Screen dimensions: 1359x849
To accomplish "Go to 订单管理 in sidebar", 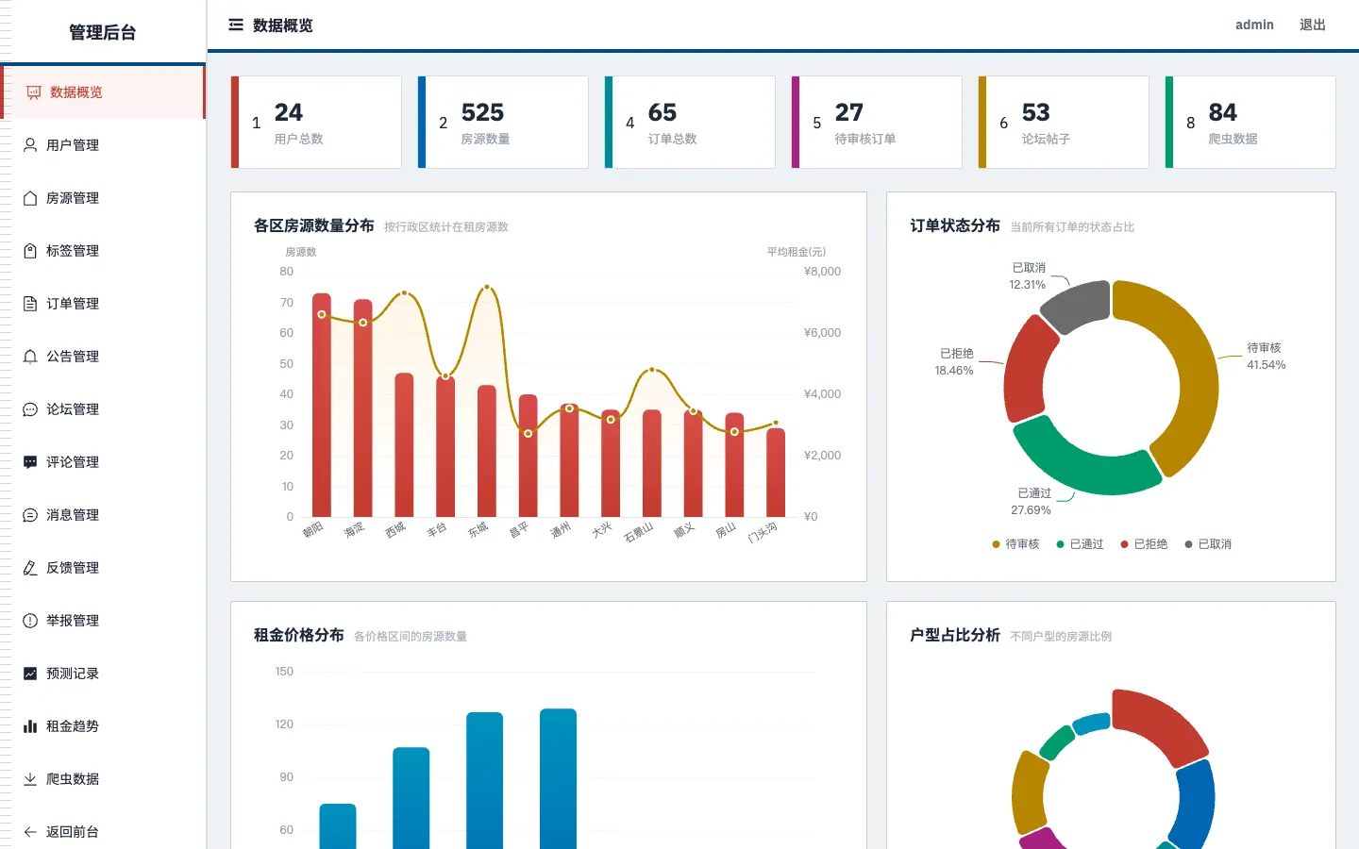I will pos(103,304).
